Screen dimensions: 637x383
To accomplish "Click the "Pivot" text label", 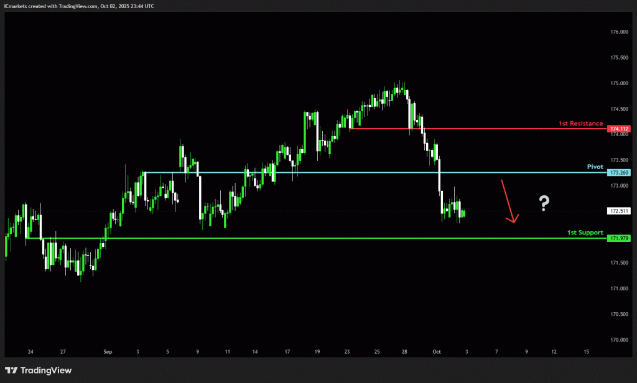I will [595, 167].
